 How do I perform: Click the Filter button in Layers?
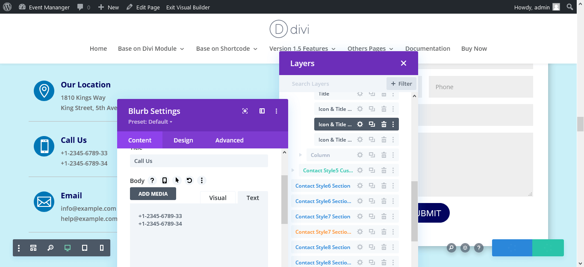[401, 84]
